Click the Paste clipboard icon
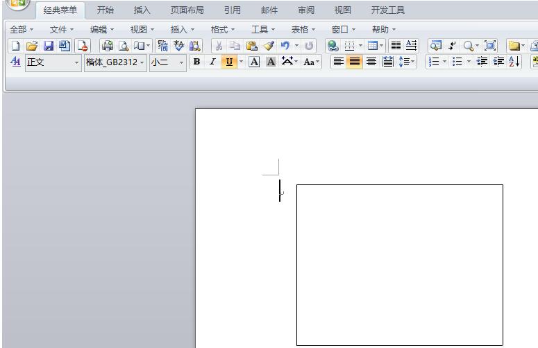 tap(252, 46)
